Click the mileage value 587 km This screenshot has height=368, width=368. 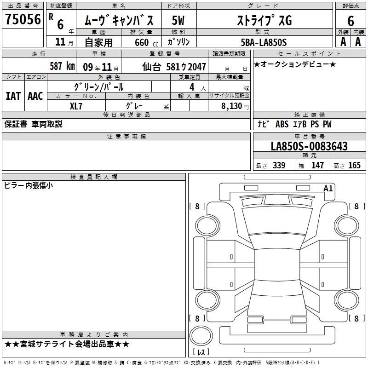click(x=62, y=66)
